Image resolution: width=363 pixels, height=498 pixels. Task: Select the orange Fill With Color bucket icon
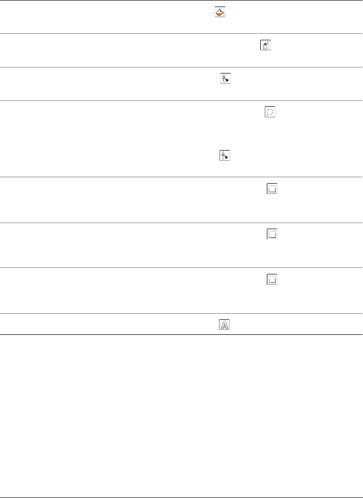click(x=220, y=12)
